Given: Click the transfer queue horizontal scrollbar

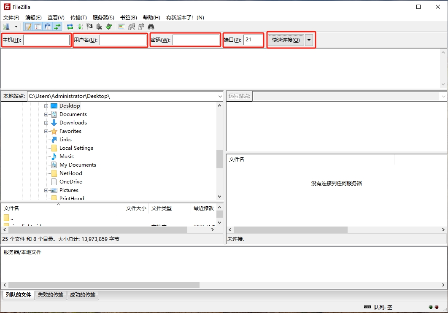Looking at the screenshot, I should pos(104,285).
